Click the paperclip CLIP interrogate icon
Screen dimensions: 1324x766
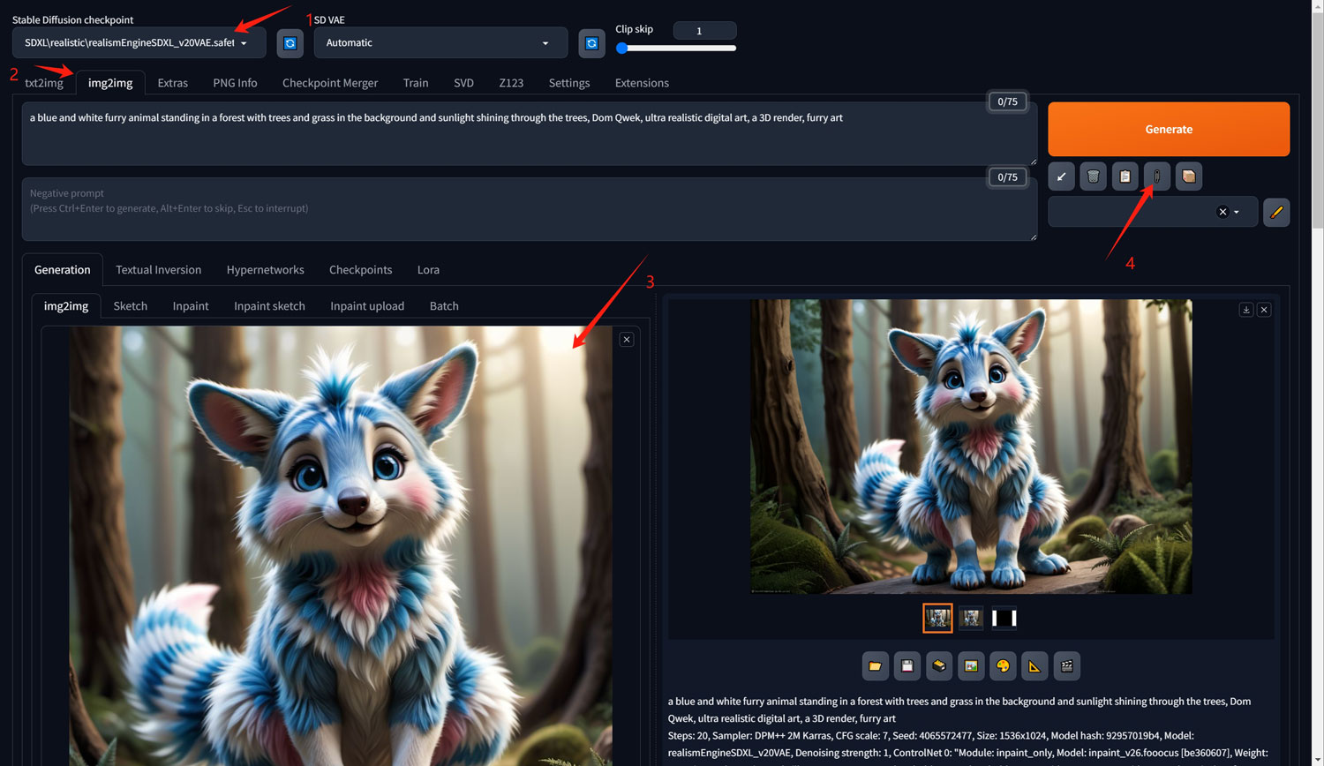[1156, 176]
